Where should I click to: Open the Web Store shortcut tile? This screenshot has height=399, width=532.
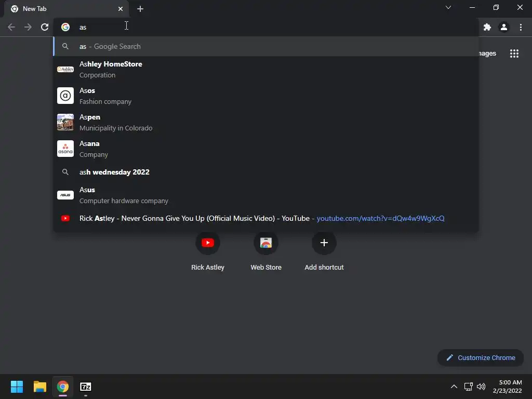tap(266, 251)
